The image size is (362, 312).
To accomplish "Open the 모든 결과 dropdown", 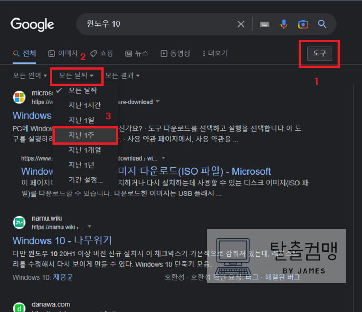I will 122,76.
